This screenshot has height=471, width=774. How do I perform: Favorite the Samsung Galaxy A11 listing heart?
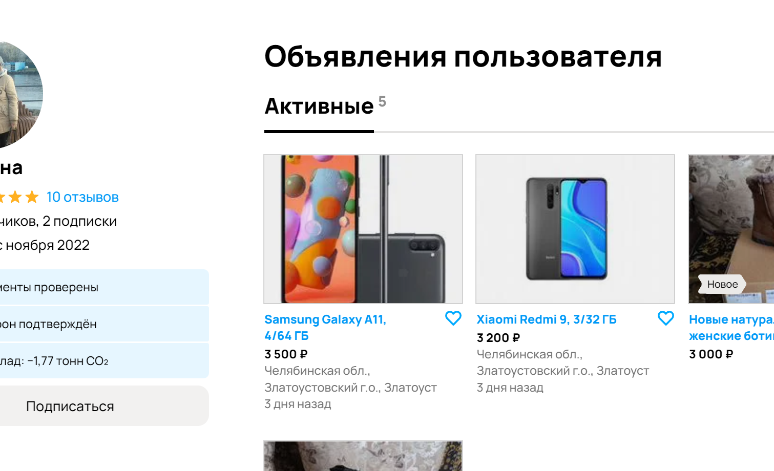453,318
